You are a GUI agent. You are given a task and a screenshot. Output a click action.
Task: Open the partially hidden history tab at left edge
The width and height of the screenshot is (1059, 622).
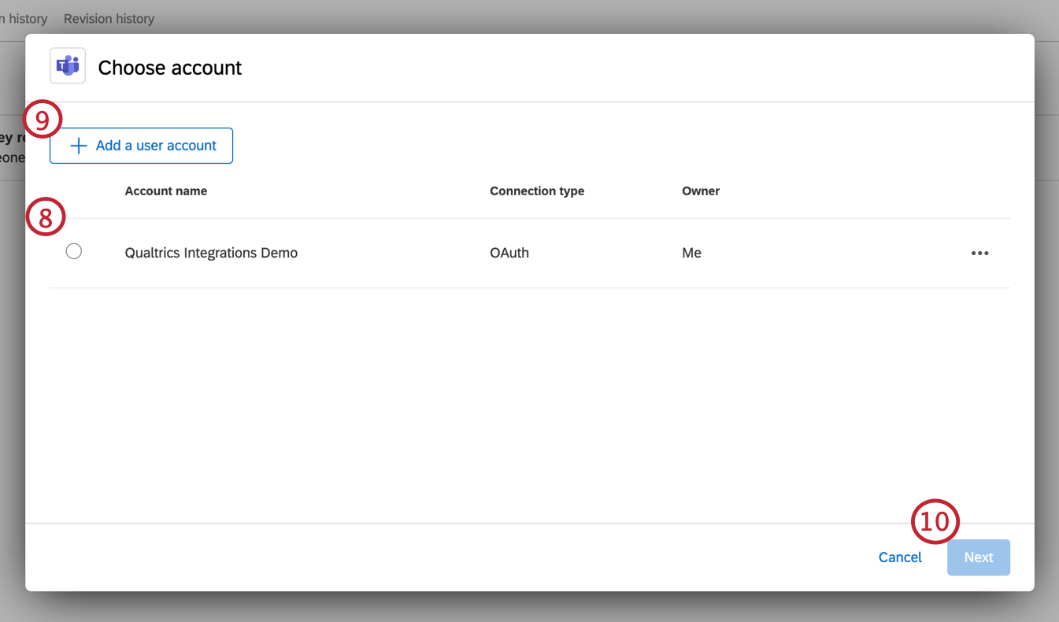tap(24, 18)
